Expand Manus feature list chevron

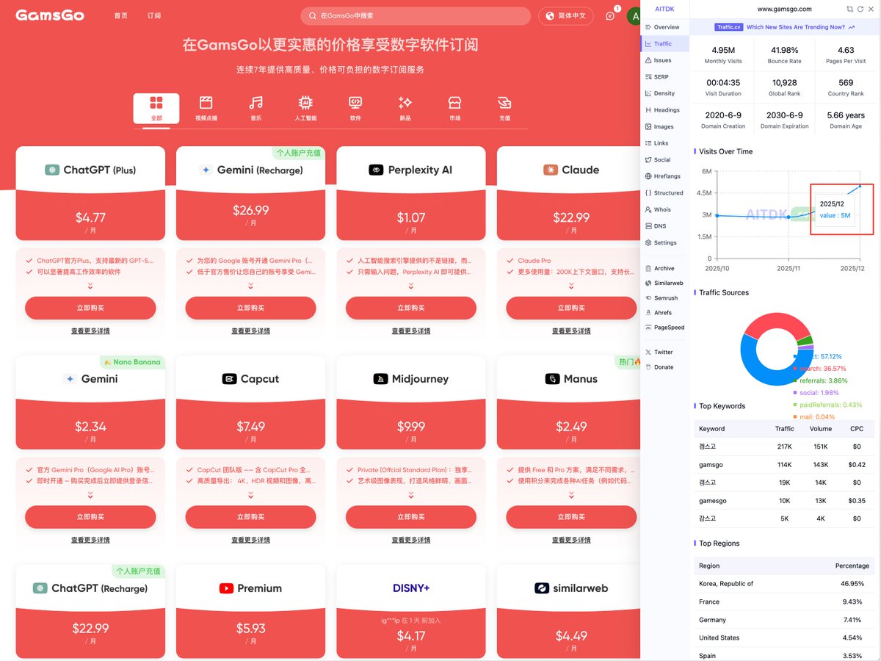tap(571, 495)
